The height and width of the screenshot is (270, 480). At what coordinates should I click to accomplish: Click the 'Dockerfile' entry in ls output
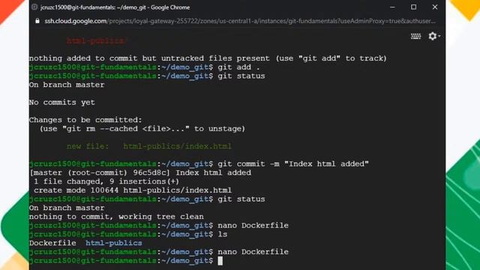click(52, 243)
